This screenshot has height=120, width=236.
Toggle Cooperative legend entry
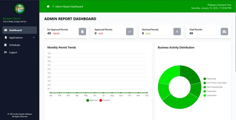[x=210, y=95]
